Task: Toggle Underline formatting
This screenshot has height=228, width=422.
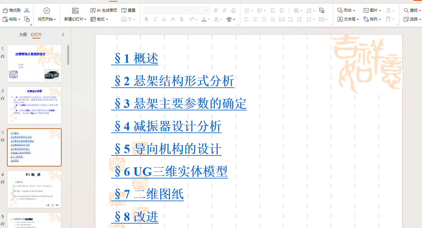Action: pos(164,19)
